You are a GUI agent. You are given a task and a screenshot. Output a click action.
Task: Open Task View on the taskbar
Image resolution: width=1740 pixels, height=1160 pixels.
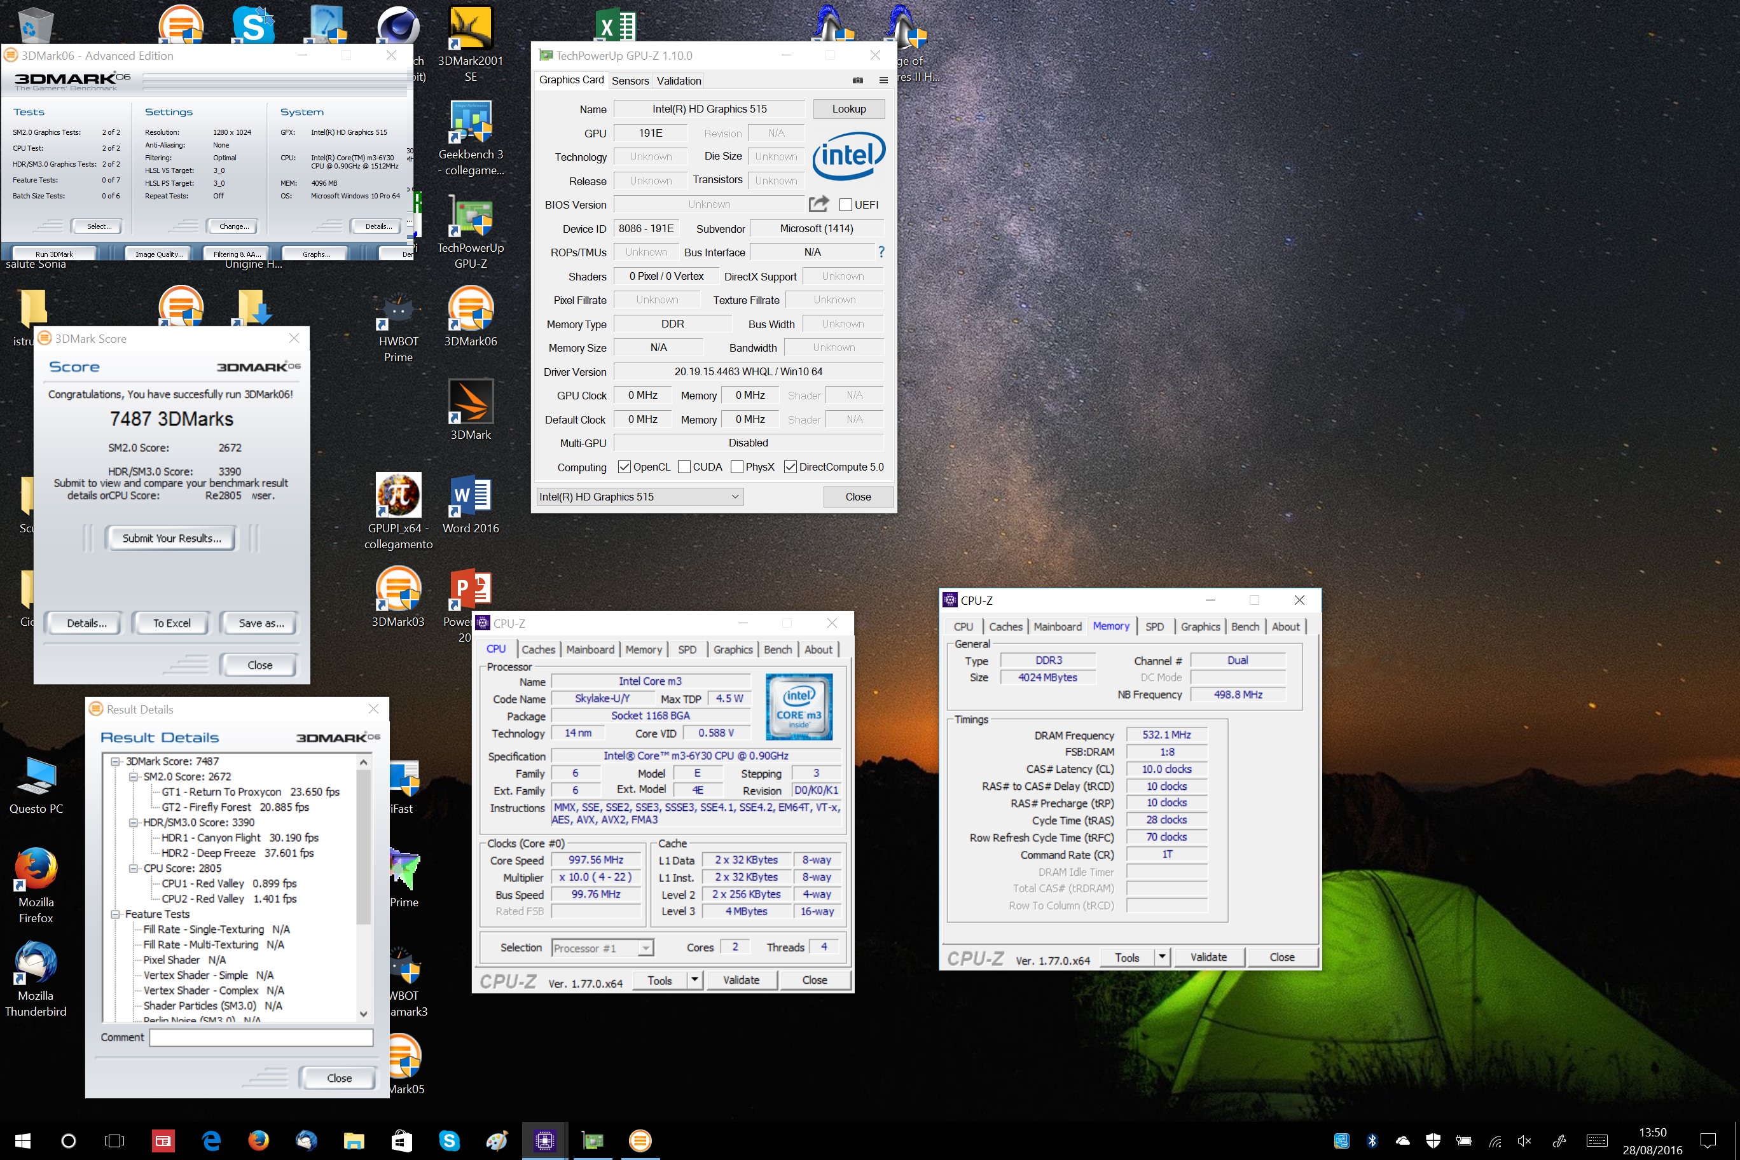click(114, 1140)
